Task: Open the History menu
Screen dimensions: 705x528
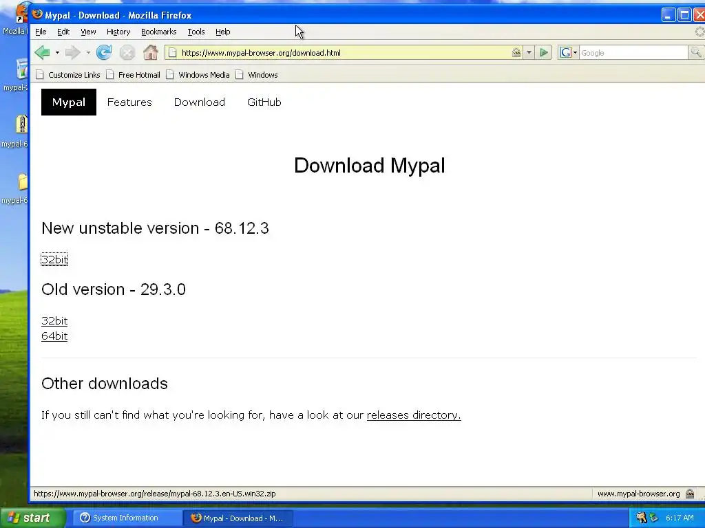Action: click(x=118, y=32)
